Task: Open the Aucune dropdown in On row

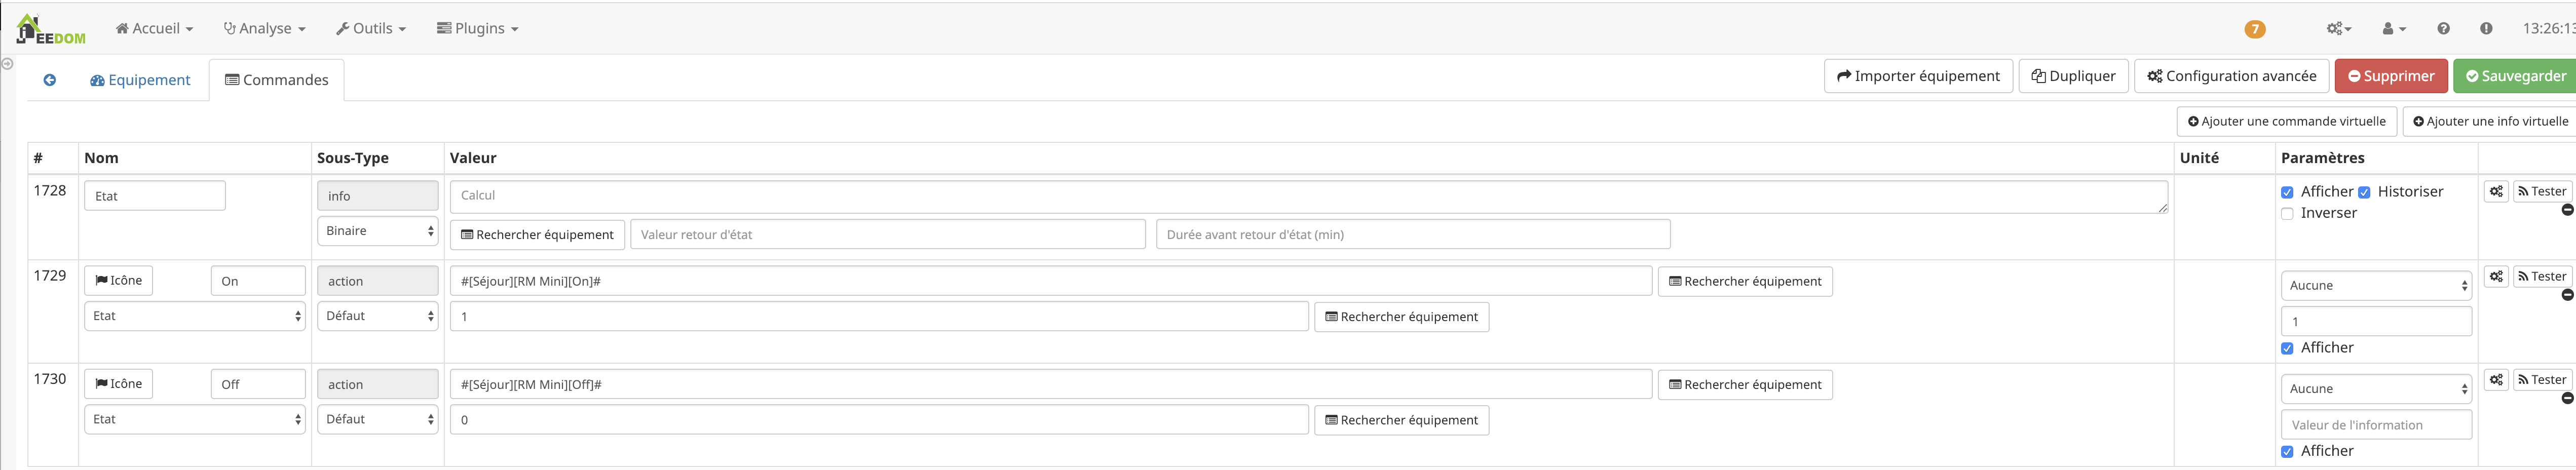Action: point(2376,285)
